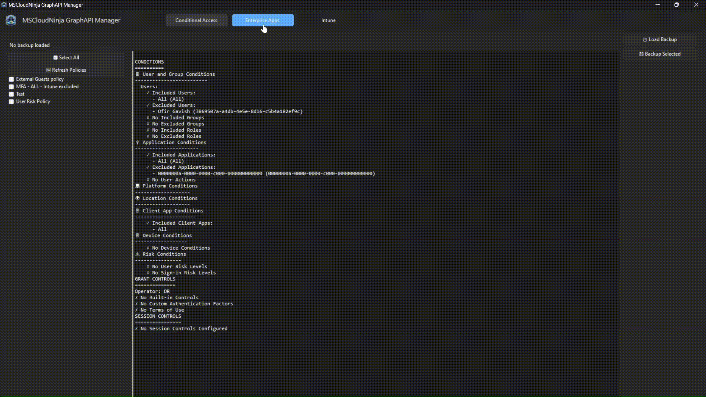Image resolution: width=706 pixels, height=397 pixels.
Task: Toggle the Select All checkbox
Action: point(56,58)
